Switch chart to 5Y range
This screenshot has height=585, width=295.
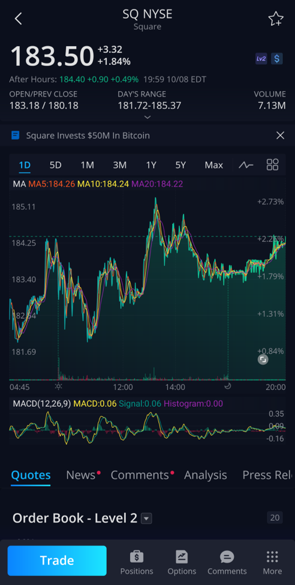pos(180,165)
